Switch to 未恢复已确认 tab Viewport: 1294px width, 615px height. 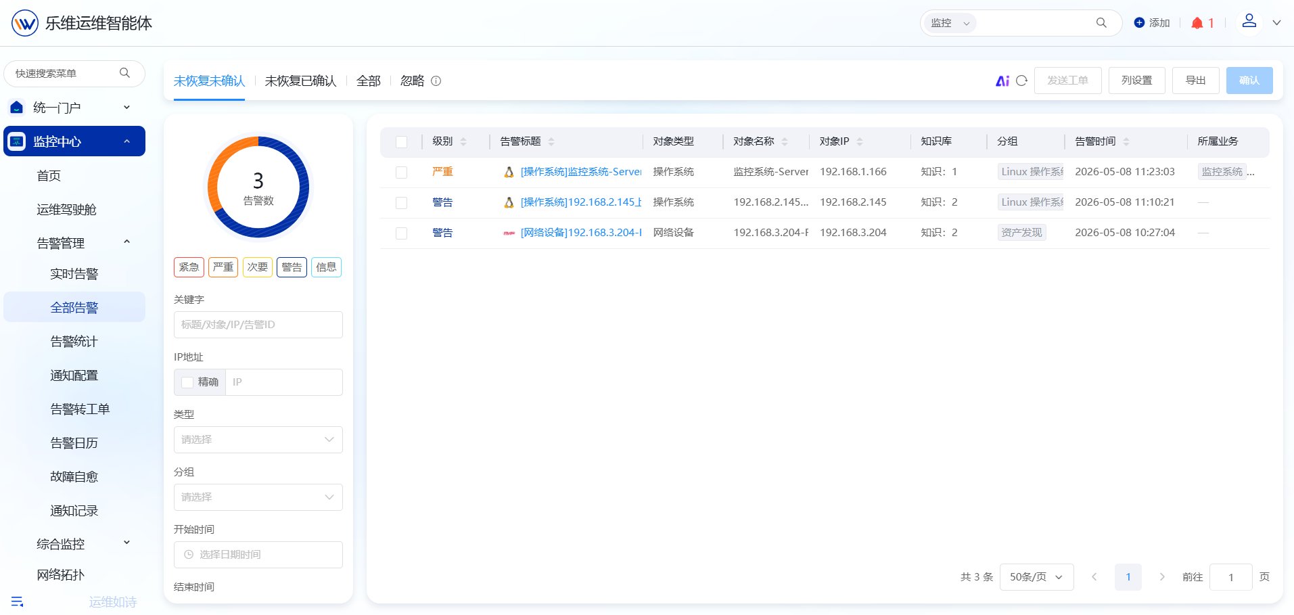[x=300, y=81]
